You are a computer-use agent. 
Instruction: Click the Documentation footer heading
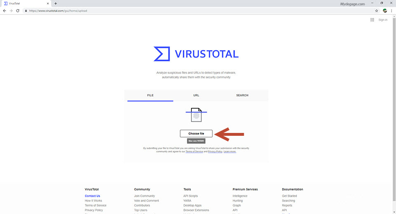point(292,189)
